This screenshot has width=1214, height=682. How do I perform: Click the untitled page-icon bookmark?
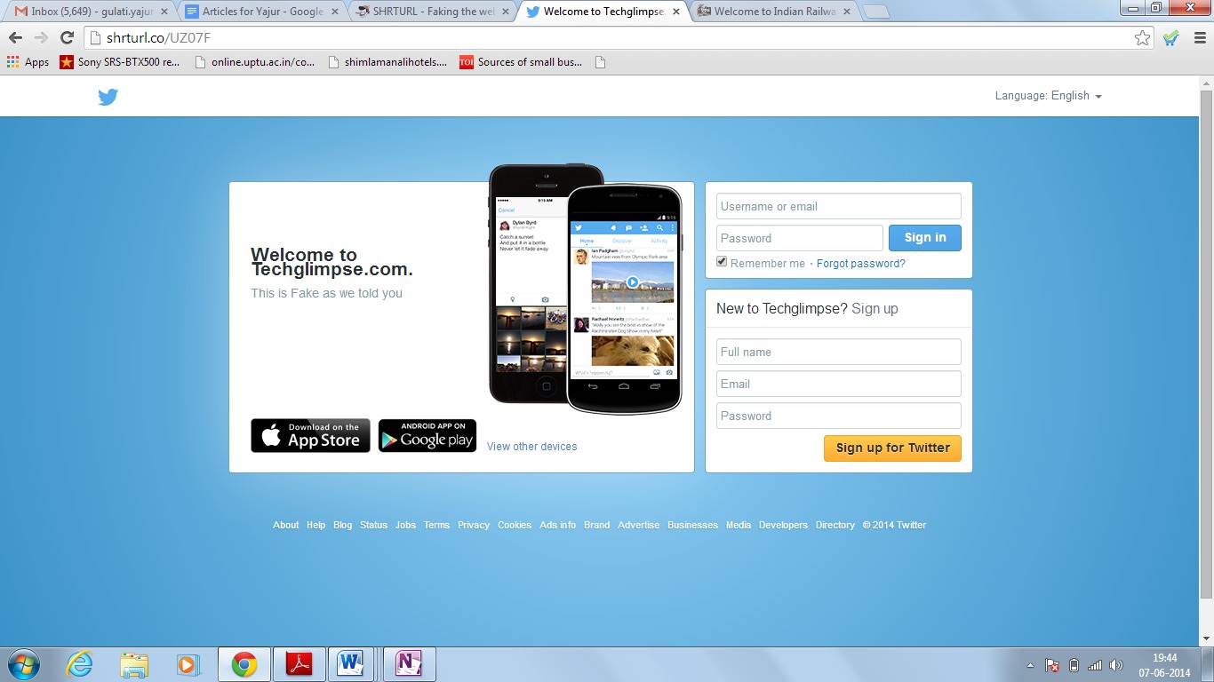point(600,62)
